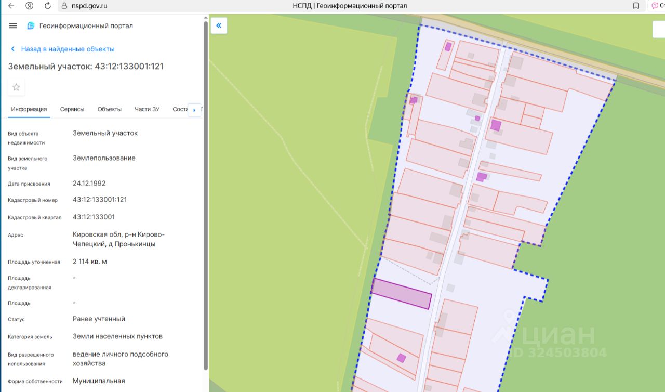Open the Объекты tab
This screenshot has width=665, height=392.
pos(110,109)
